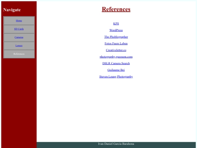Visit photography.gsecosem.com link

(116, 57)
